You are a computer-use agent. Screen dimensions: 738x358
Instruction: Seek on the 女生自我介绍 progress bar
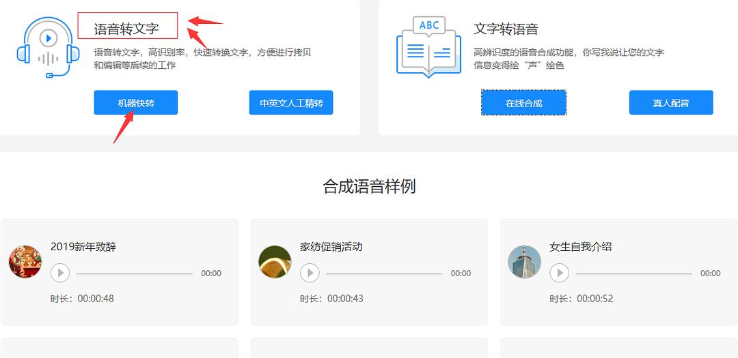[x=633, y=273]
